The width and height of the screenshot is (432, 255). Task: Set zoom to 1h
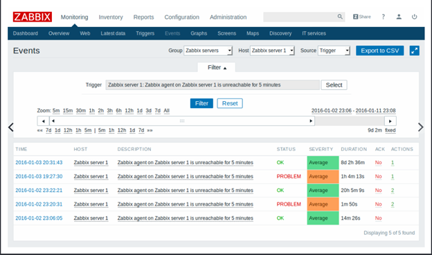point(92,111)
